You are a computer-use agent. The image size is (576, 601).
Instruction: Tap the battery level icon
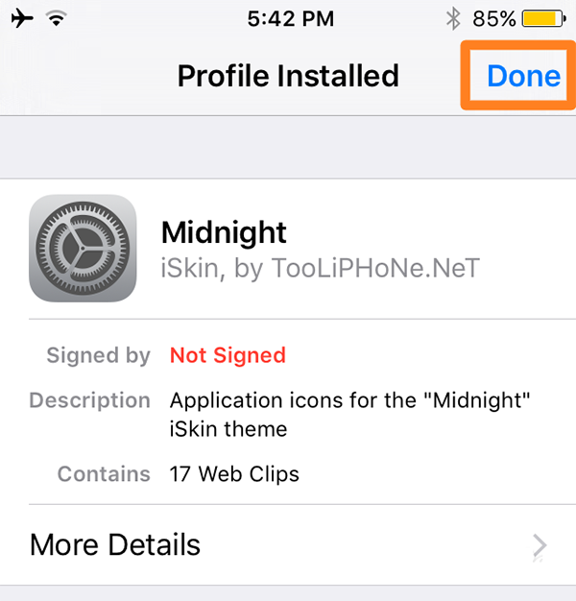pyautogui.click(x=542, y=18)
